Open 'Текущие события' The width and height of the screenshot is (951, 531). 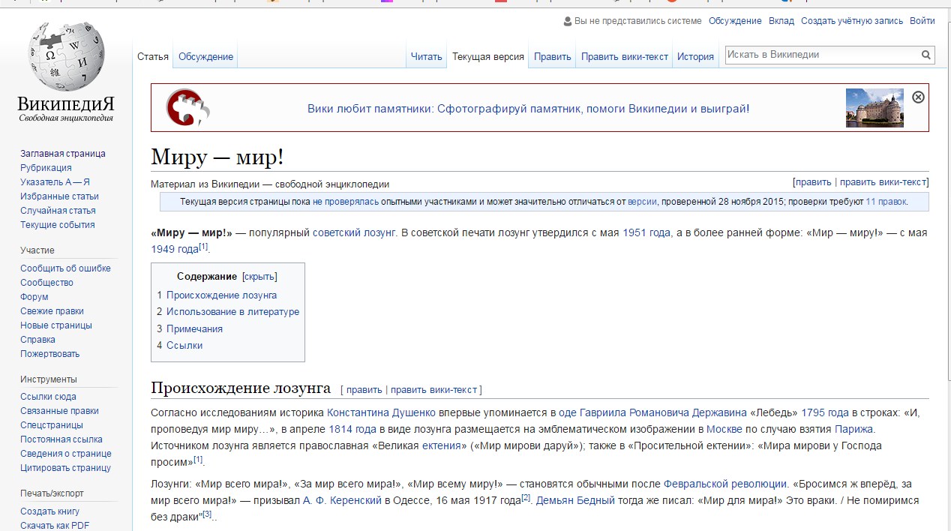point(58,225)
